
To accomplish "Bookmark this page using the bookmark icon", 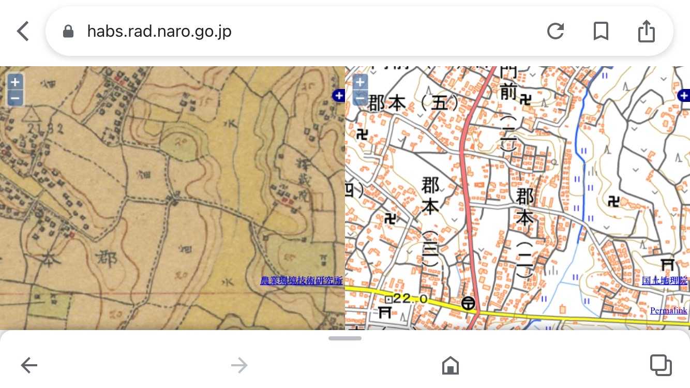I will pos(600,32).
